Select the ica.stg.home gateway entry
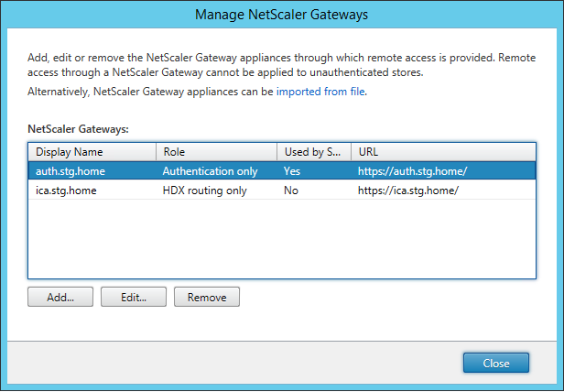The image size is (564, 392). tap(64, 191)
